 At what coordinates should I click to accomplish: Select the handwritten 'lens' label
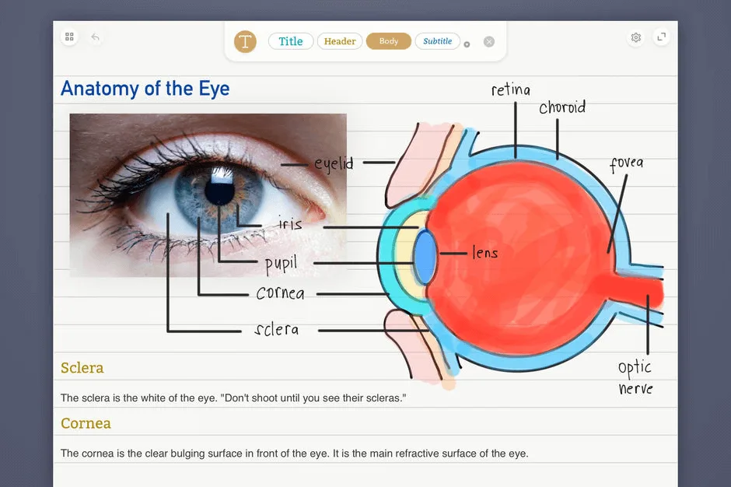point(484,252)
